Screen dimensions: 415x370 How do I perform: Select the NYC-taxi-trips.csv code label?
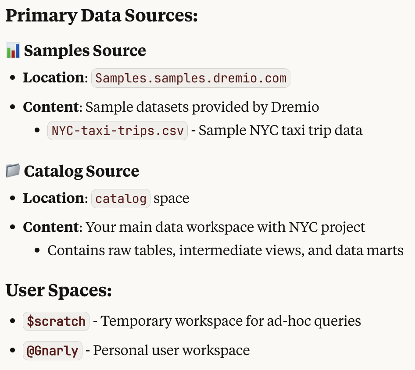click(118, 131)
